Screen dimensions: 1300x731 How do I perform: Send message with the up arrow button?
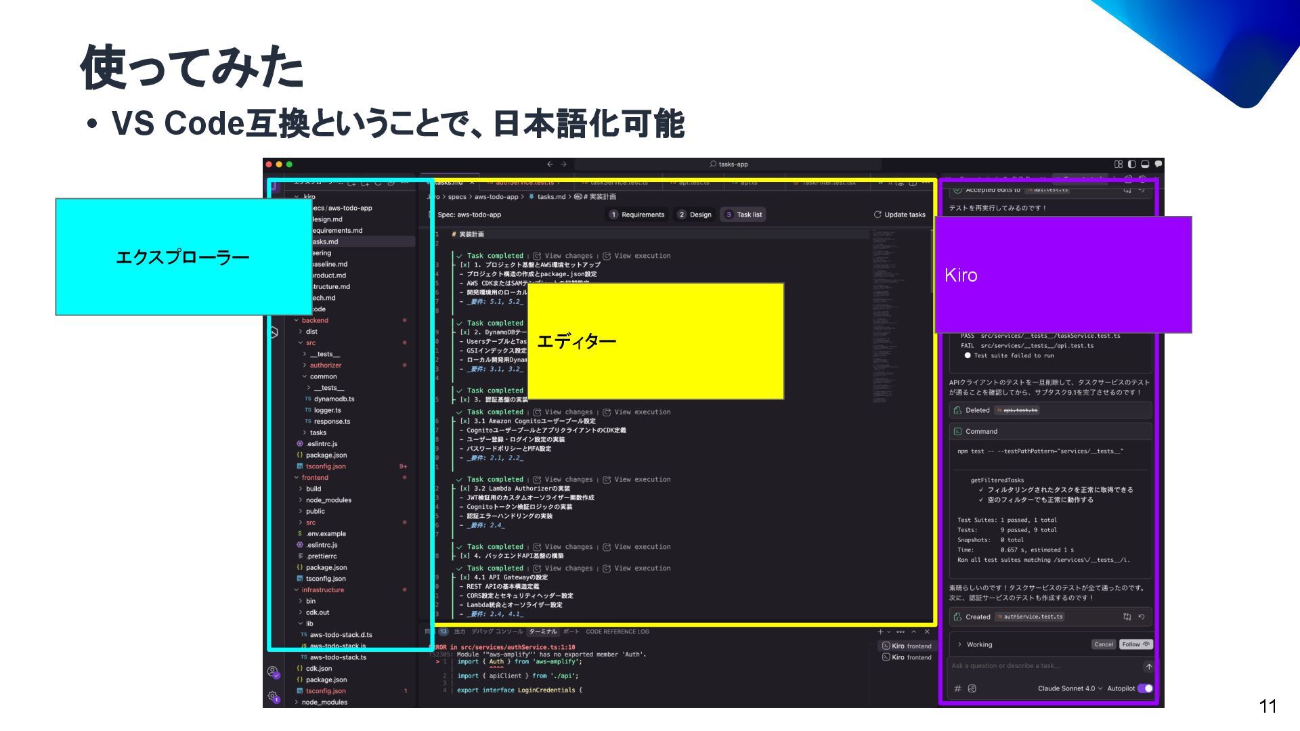1149,667
